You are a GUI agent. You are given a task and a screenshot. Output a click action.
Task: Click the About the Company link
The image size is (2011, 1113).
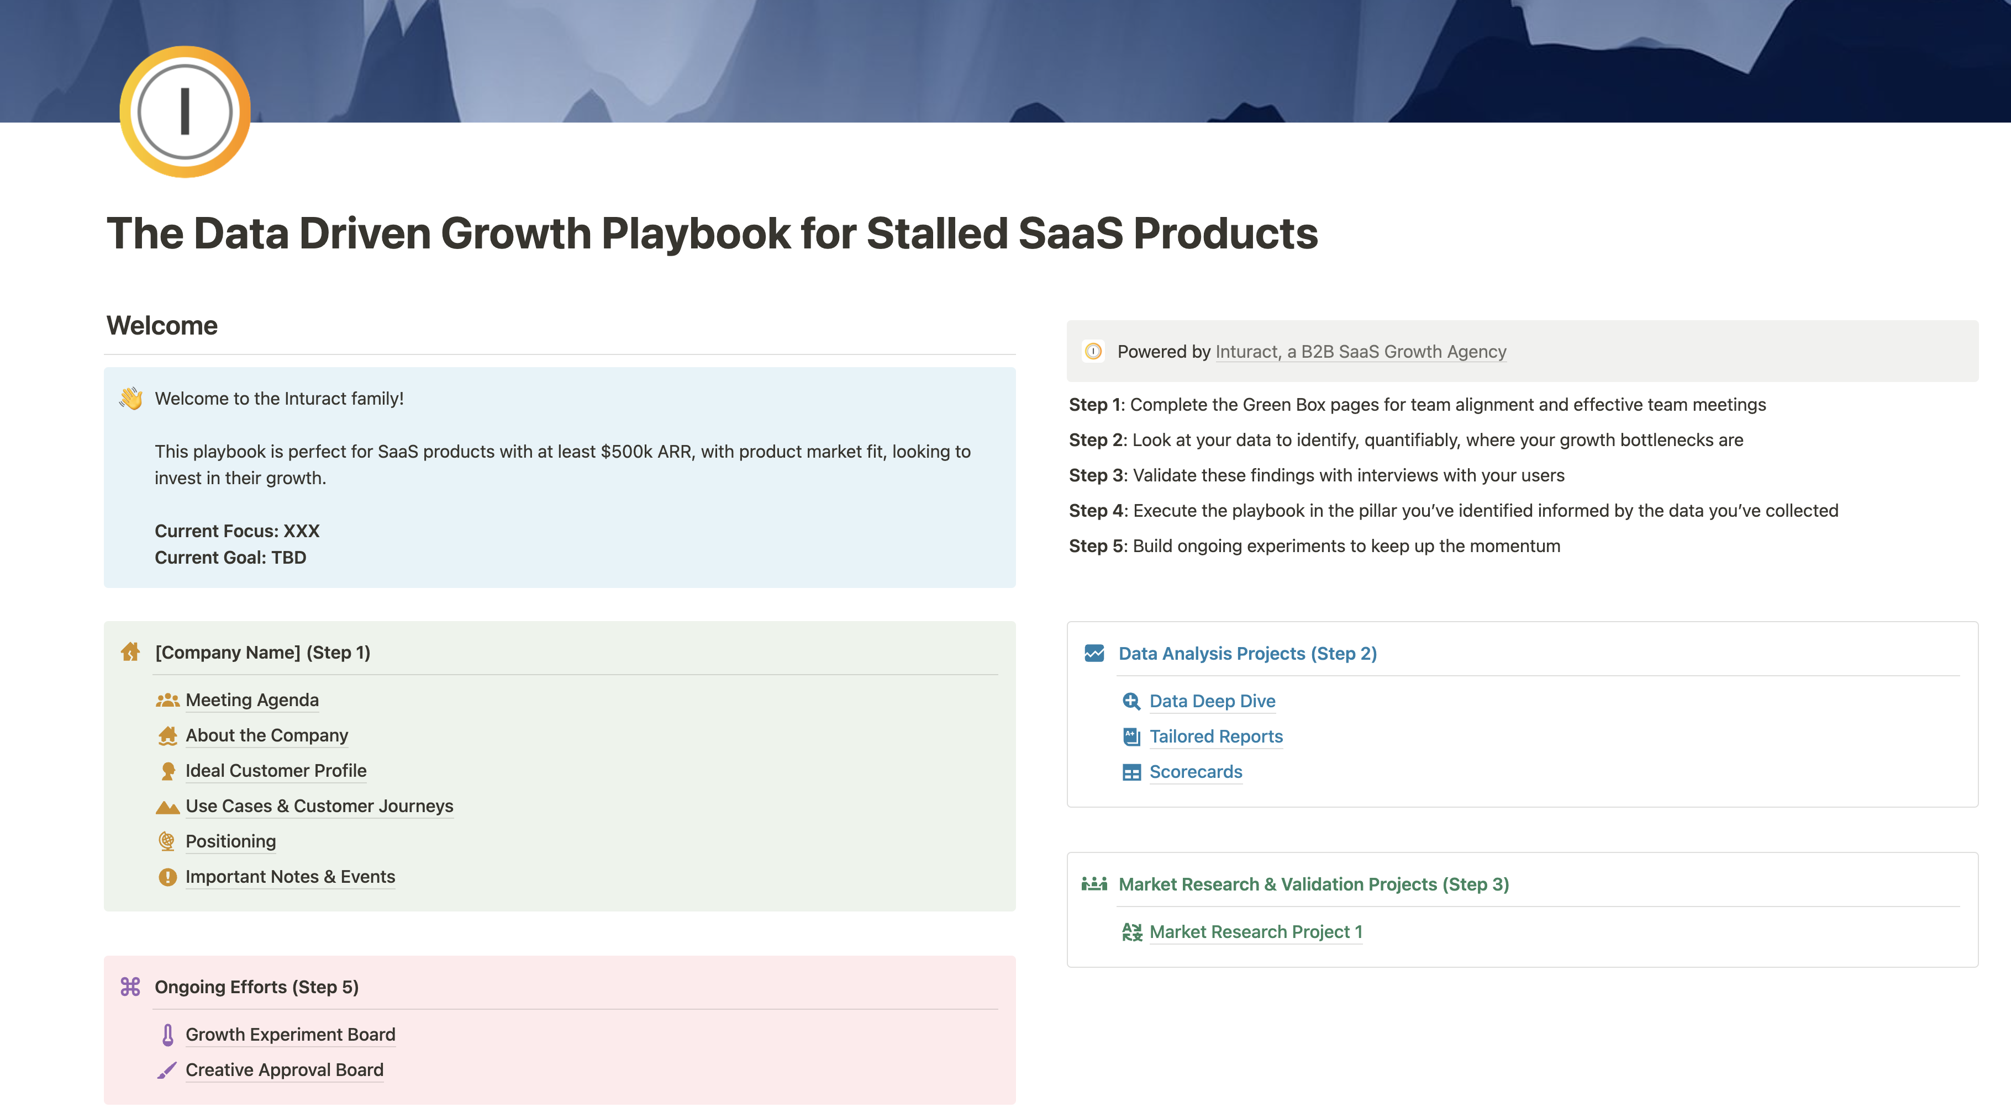[266, 735]
